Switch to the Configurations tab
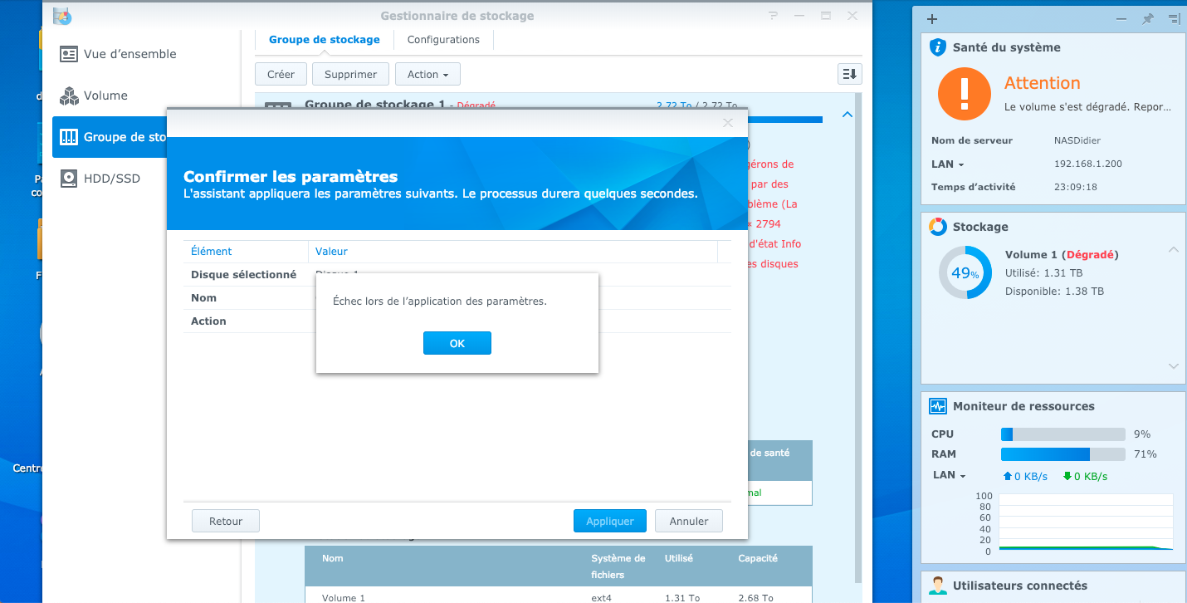Viewport: 1187px width, 603px height. pos(443,39)
